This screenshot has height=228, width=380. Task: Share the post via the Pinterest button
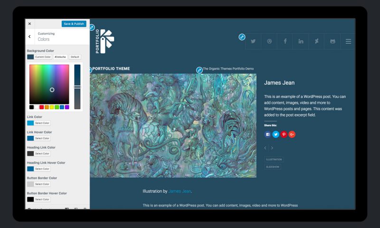click(x=284, y=134)
